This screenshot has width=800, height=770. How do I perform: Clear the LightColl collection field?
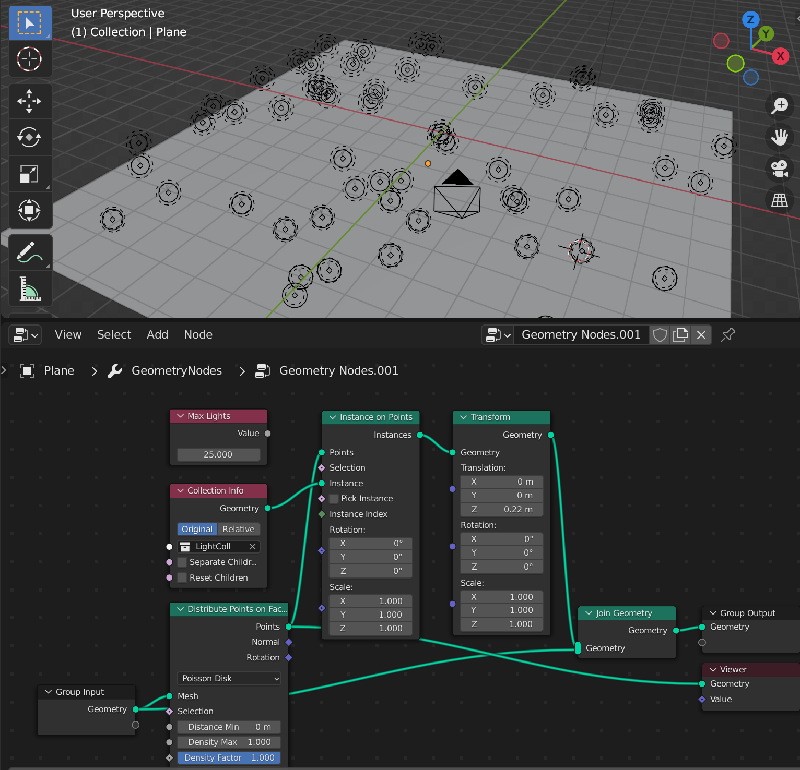tap(253, 547)
